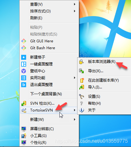Expand the 新建(W) submenu arrow
The width and height of the screenshot is (131, 147).
pyautogui.click(x=75, y=120)
